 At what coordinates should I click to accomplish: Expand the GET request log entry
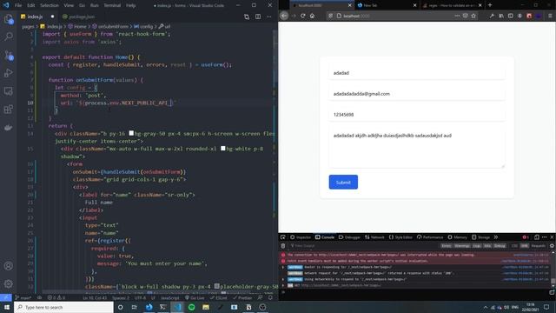pyautogui.click(x=283, y=285)
